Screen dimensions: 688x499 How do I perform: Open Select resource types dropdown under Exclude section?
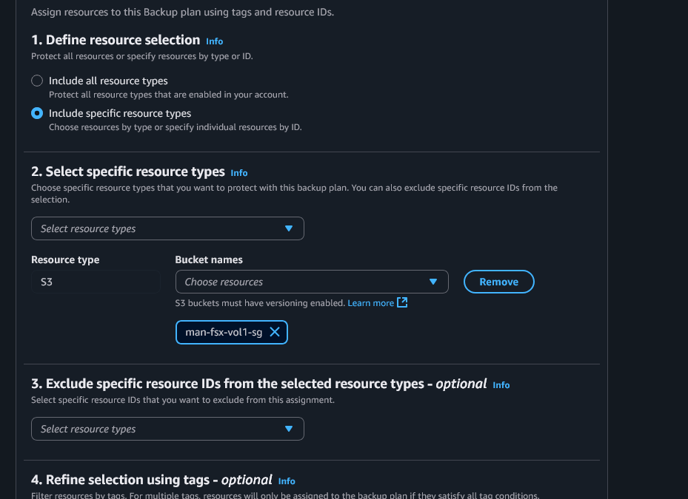[167, 429]
